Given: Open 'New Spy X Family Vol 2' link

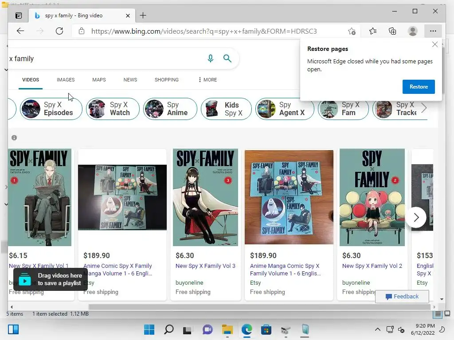Looking at the screenshot, I should [x=372, y=266].
